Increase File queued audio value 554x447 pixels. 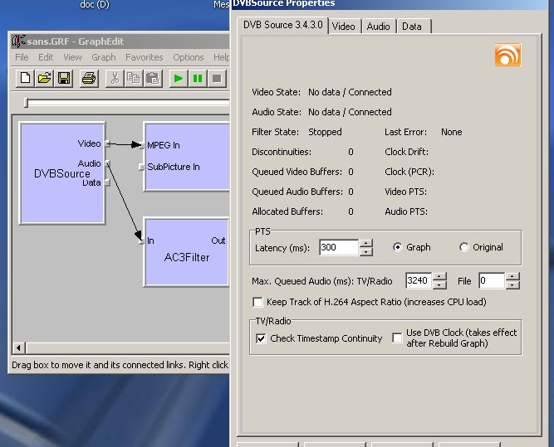(512, 277)
